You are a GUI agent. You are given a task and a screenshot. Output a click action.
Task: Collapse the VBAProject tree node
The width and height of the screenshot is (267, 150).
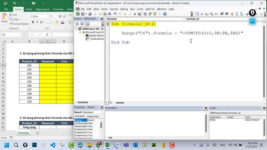[76, 29]
